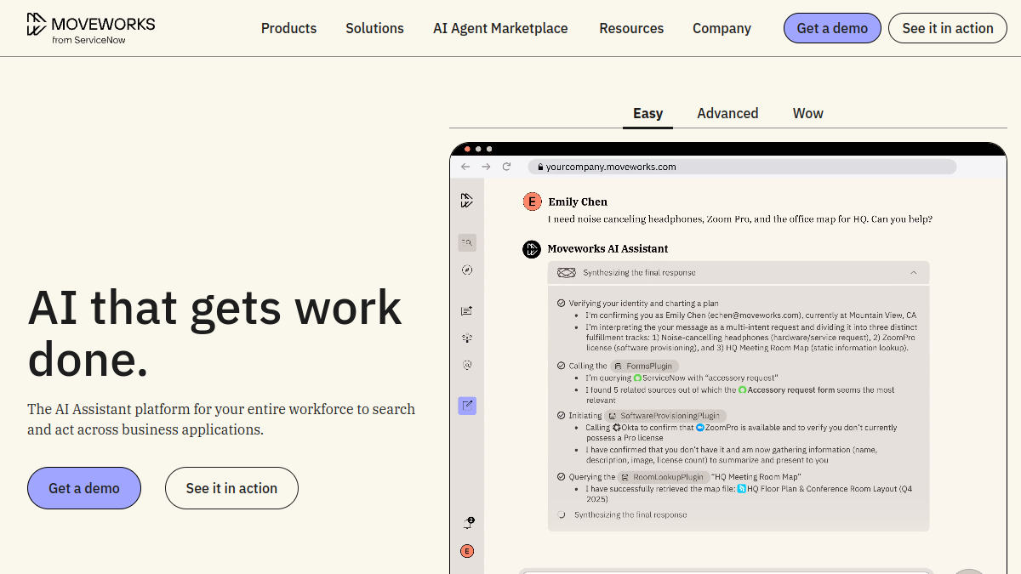This screenshot has width=1021, height=574.
Task: Click the Accessory request form source link
Action: click(785, 389)
